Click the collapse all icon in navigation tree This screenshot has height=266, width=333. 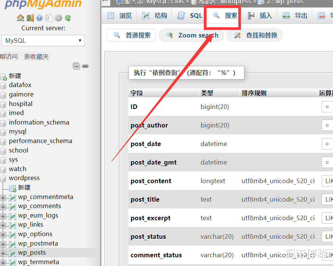tap(77, 66)
